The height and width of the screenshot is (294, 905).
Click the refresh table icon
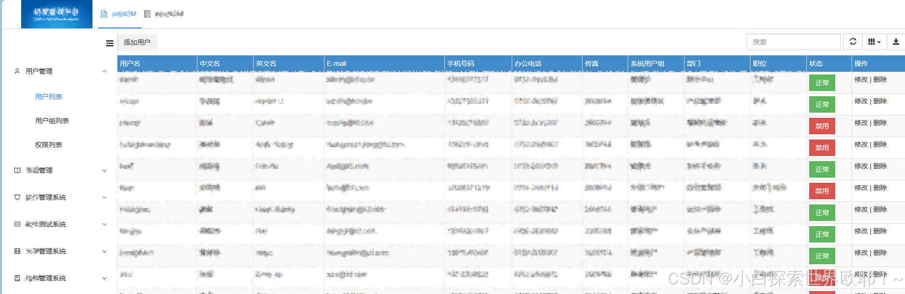(x=853, y=42)
